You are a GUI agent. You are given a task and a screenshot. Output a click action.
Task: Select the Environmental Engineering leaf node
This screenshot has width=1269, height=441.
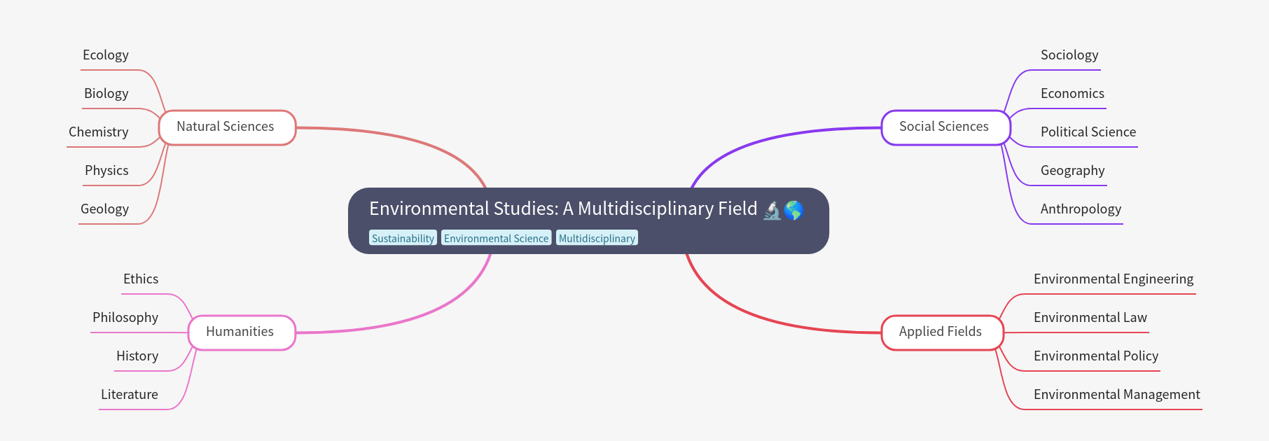[1114, 279]
